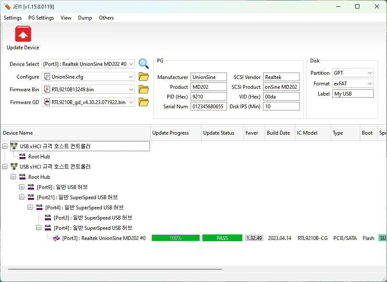Open Configure UnionSine.cfg dropdown
Screen dimensions: 387x282
[x=88, y=77]
